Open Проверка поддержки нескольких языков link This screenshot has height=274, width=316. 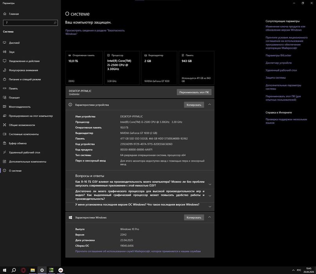point(286,121)
